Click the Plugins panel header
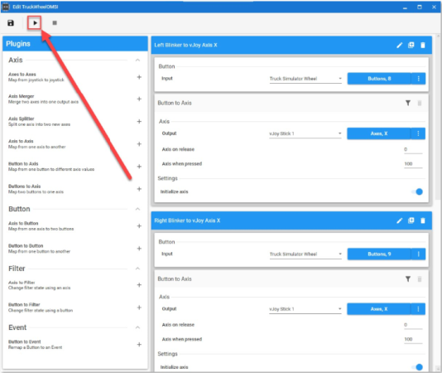 [75, 44]
